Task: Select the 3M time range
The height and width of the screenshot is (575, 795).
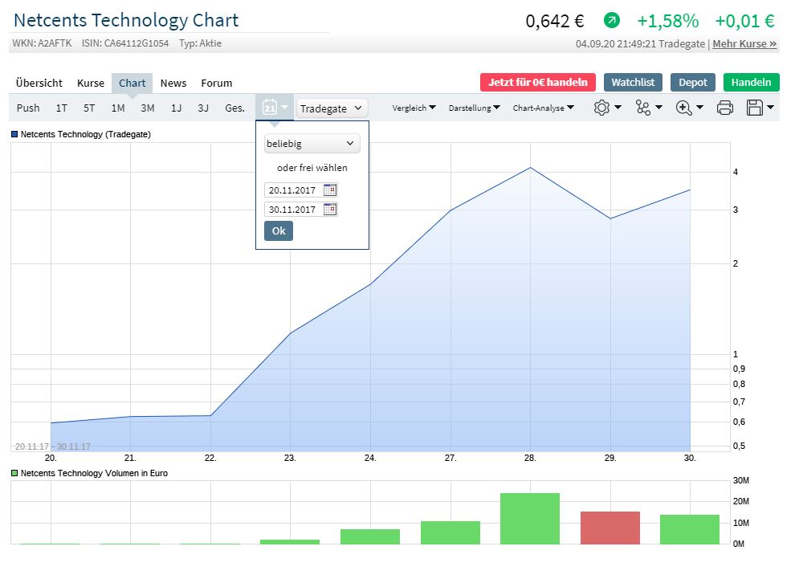Action: pyautogui.click(x=147, y=108)
